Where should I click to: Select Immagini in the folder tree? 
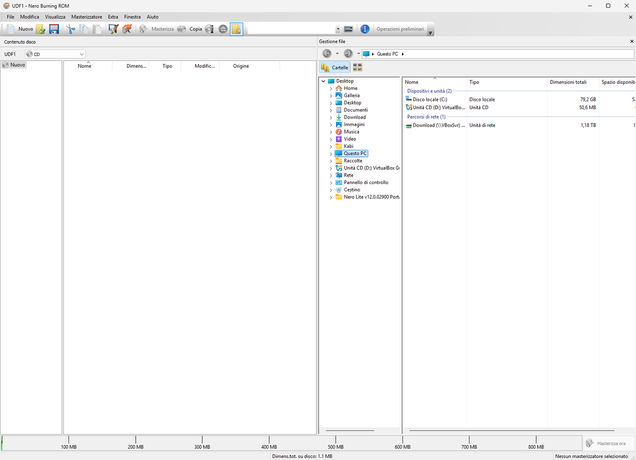click(354, 125)
